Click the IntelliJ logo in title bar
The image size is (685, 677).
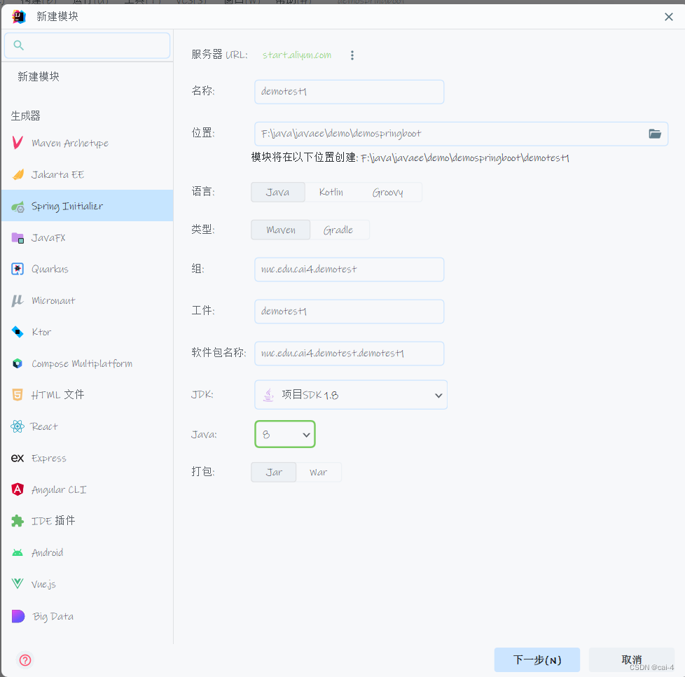coord(19,17)
